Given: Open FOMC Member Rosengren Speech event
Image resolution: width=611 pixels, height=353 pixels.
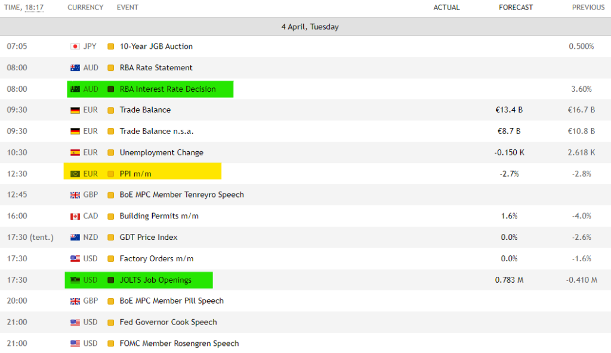Looking at the screenshot, I should point(179,343).
